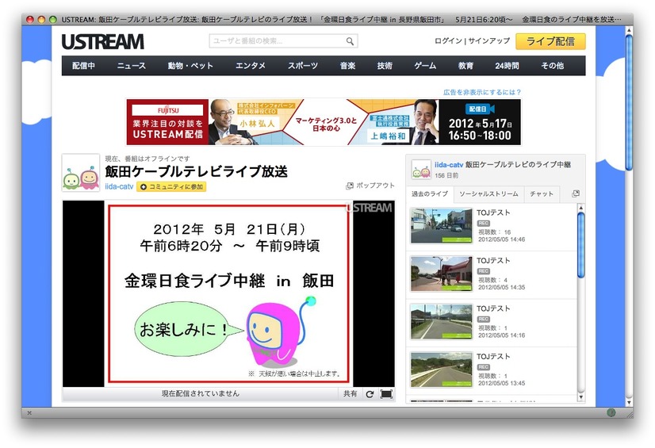This screenshot has width=655, height=448.
Task: Click the plus icon on コミュニティに参加
Action: (x=144, y=186)
